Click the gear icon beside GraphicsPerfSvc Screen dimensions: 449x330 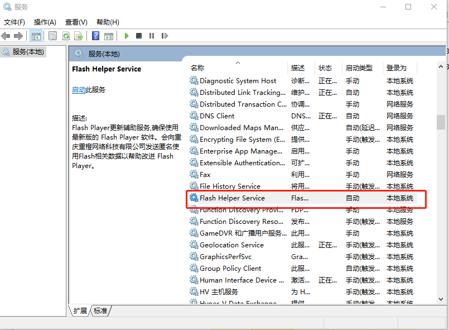194,256
